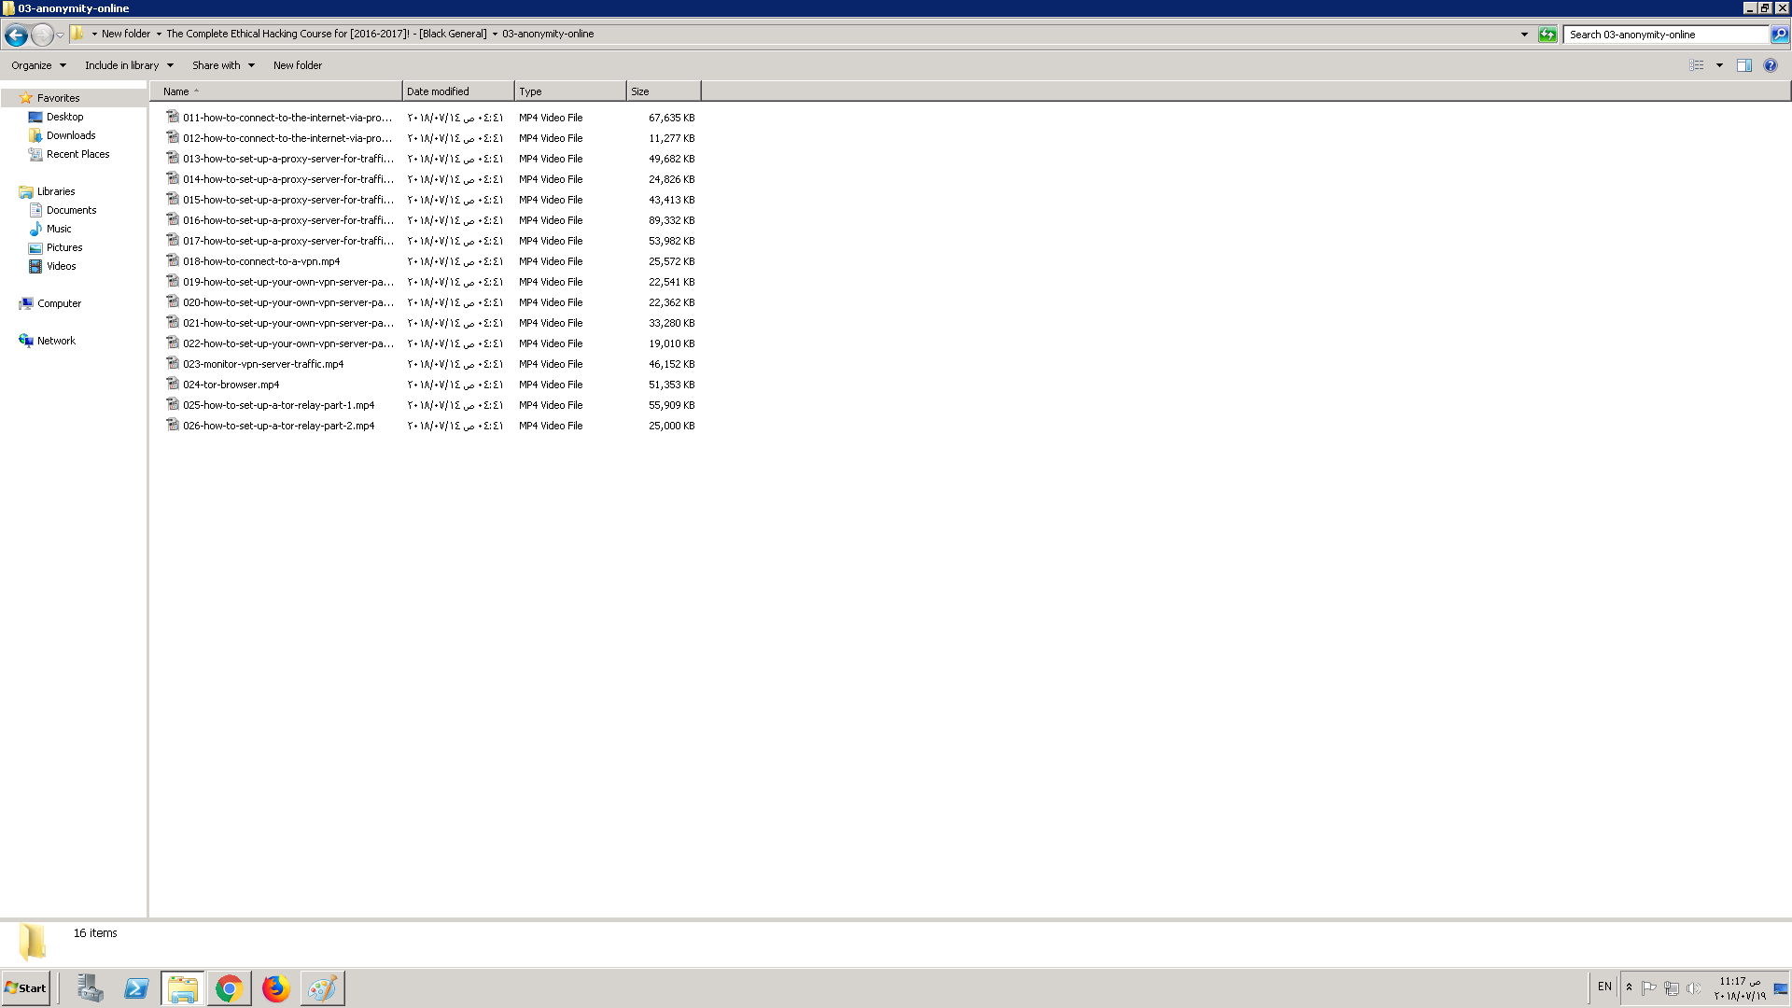Click the Change your view icon

tap(1697, 65)
